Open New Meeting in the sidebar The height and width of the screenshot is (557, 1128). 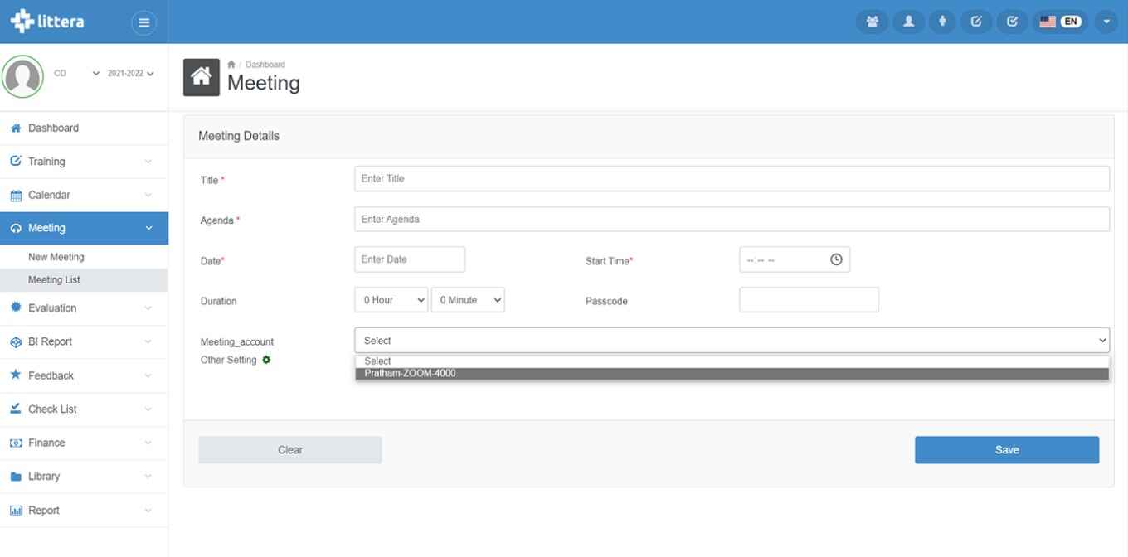(56, 257)
